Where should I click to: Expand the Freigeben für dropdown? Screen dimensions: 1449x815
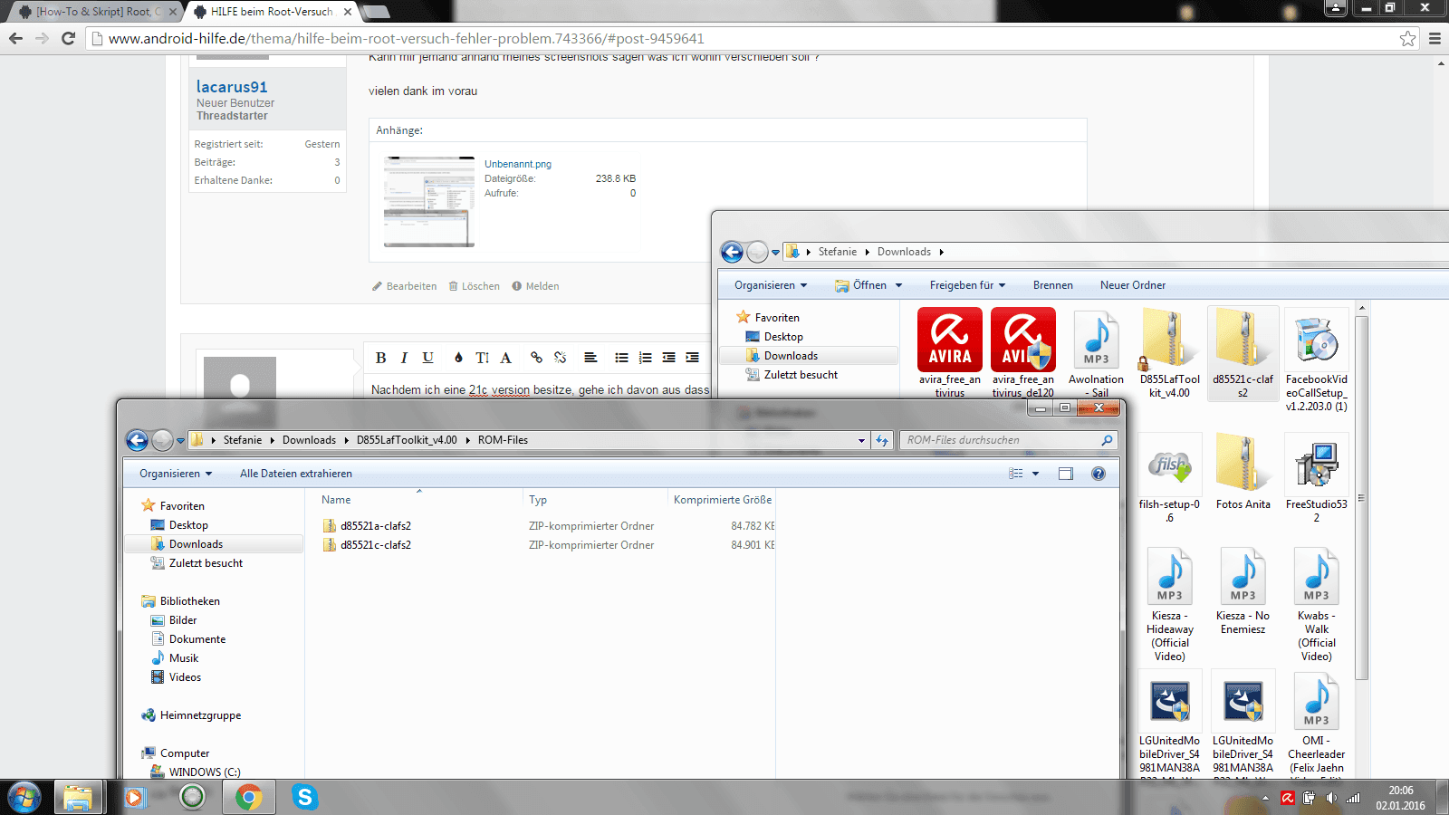pos(967,285)
